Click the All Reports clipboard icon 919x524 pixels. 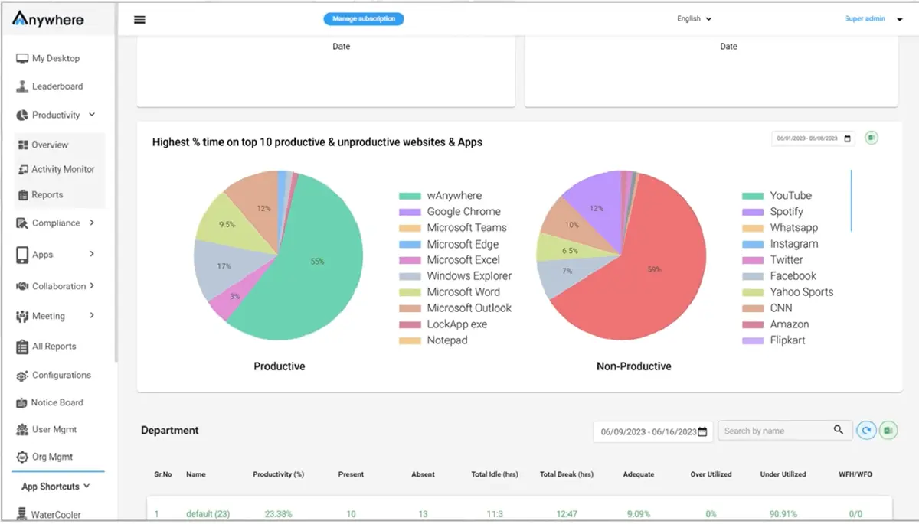click(x=22, y=346)
